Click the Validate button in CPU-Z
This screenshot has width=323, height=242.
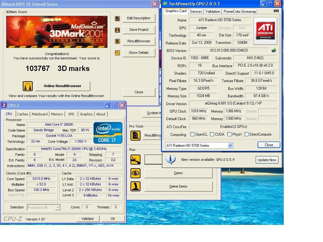click(x=88, y=219)
